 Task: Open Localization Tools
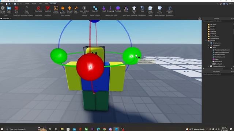click(142, 9)
